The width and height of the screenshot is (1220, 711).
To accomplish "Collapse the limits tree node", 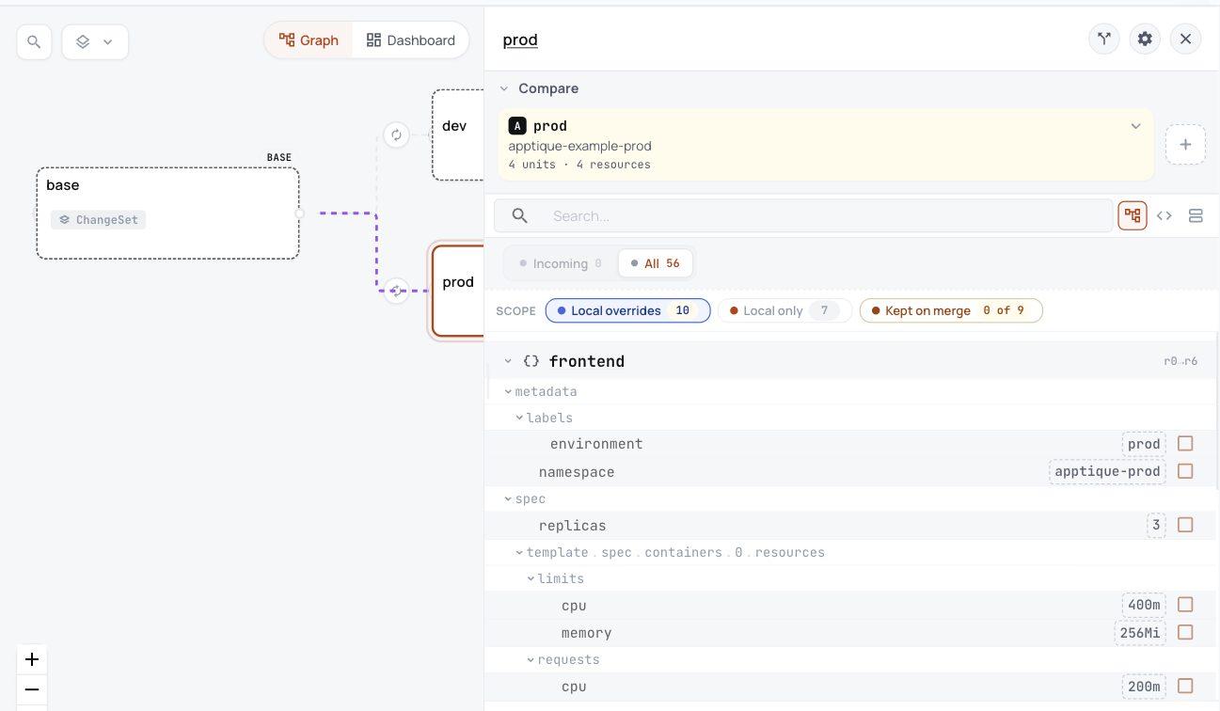I will [x=531, y=578].
